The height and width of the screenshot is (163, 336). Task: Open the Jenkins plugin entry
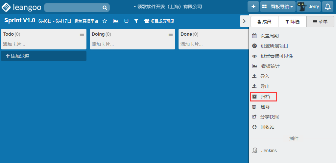(x=269, y=151)
